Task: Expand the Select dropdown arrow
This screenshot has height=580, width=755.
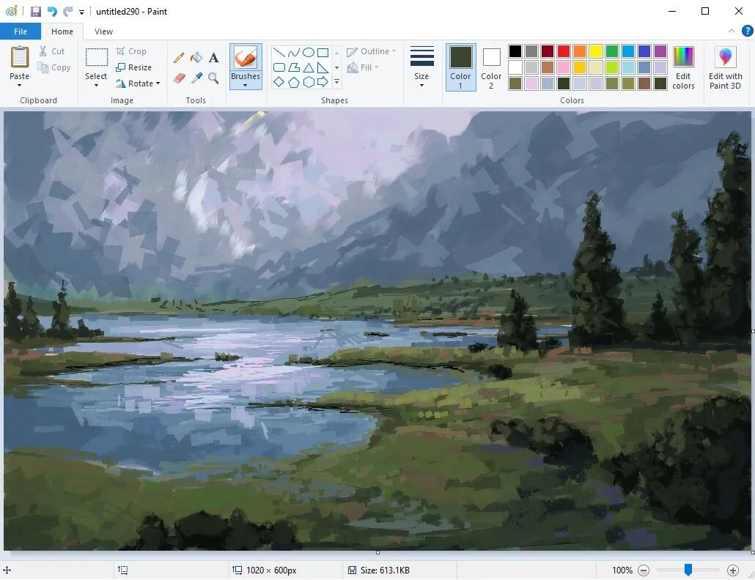Action: [x=96, y=86]
